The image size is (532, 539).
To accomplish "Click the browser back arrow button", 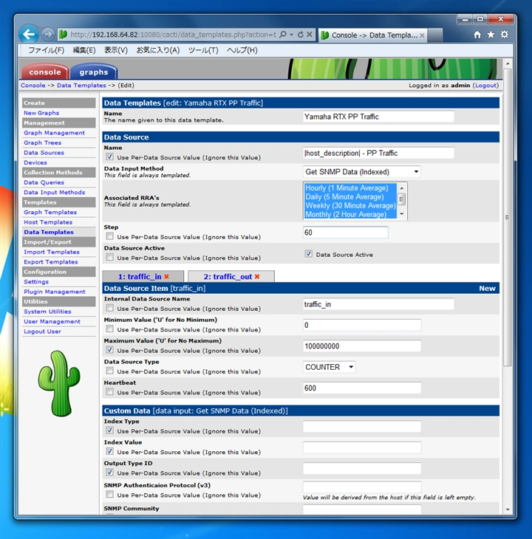I will point(29,34).
